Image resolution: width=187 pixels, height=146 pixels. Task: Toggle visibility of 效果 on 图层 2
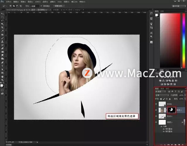click(x=161, y=126)
